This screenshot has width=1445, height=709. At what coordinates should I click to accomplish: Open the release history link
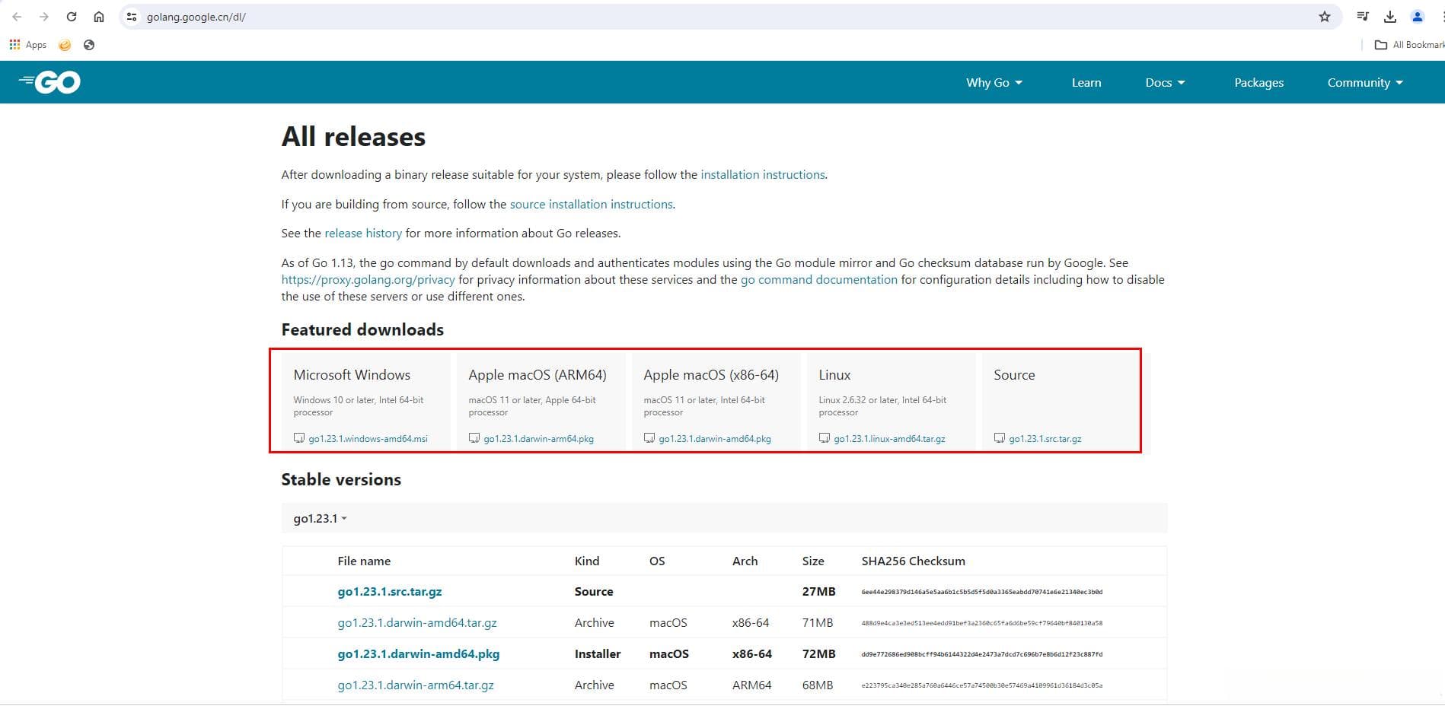pos(363,234)
